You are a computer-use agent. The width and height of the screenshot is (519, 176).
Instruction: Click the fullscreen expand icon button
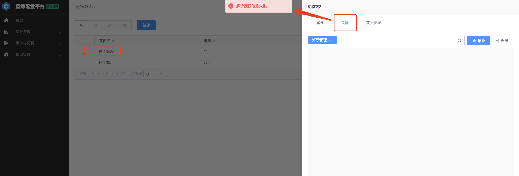(460, 41)
